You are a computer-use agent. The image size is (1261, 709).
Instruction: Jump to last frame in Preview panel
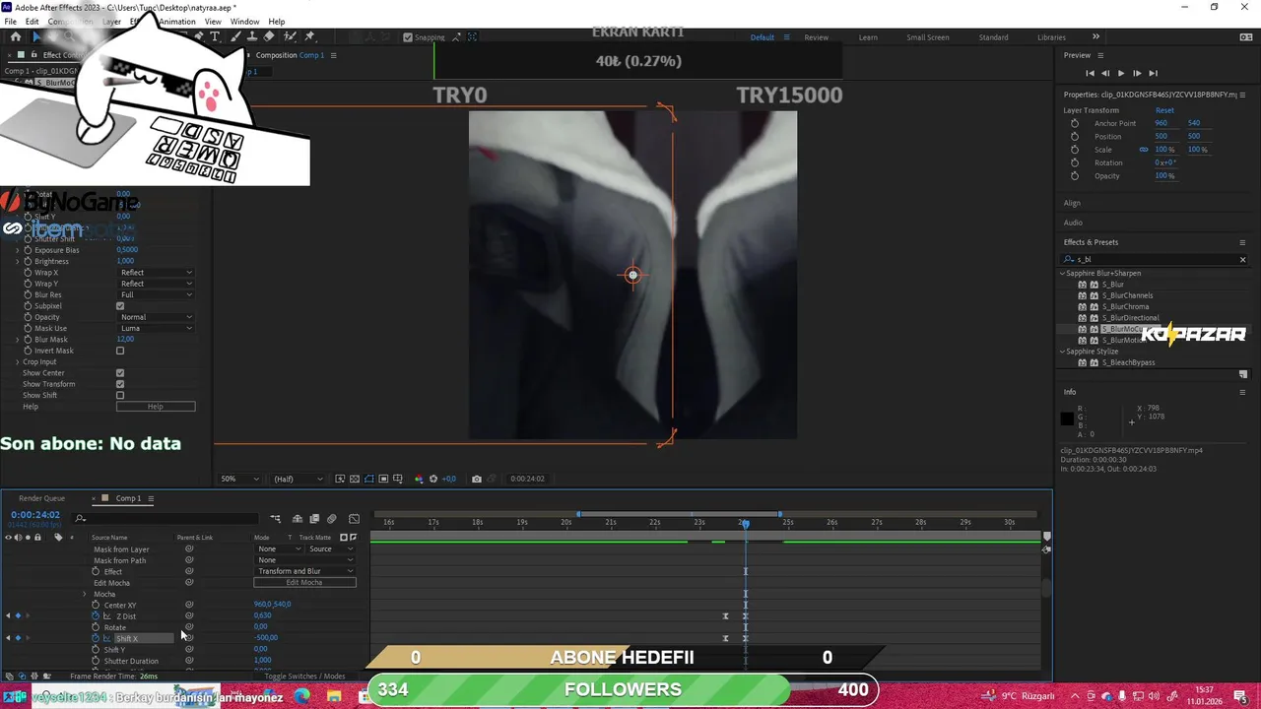click(x=1153, y=73)
